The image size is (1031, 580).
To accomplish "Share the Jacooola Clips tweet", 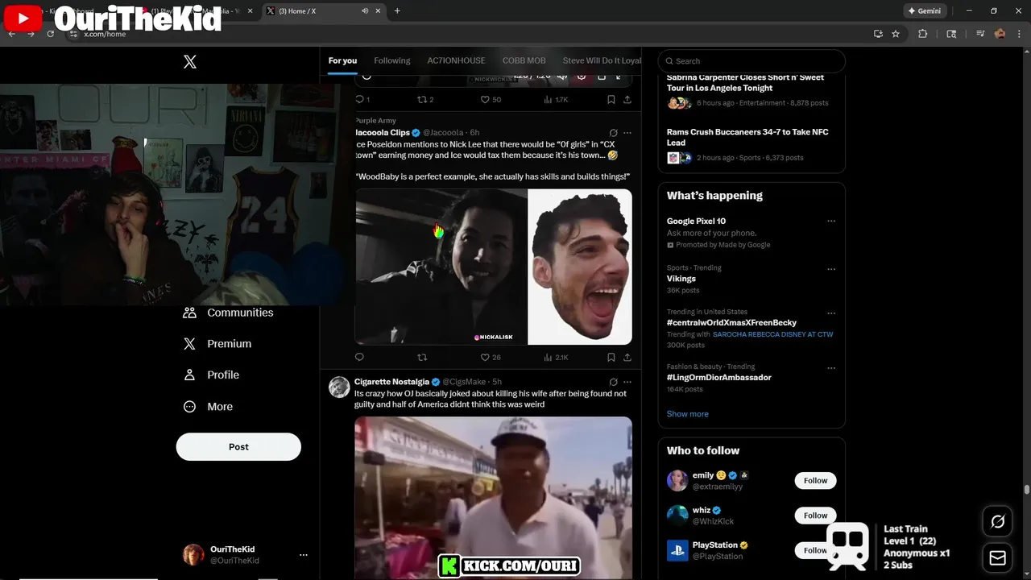I will (627, 357).
